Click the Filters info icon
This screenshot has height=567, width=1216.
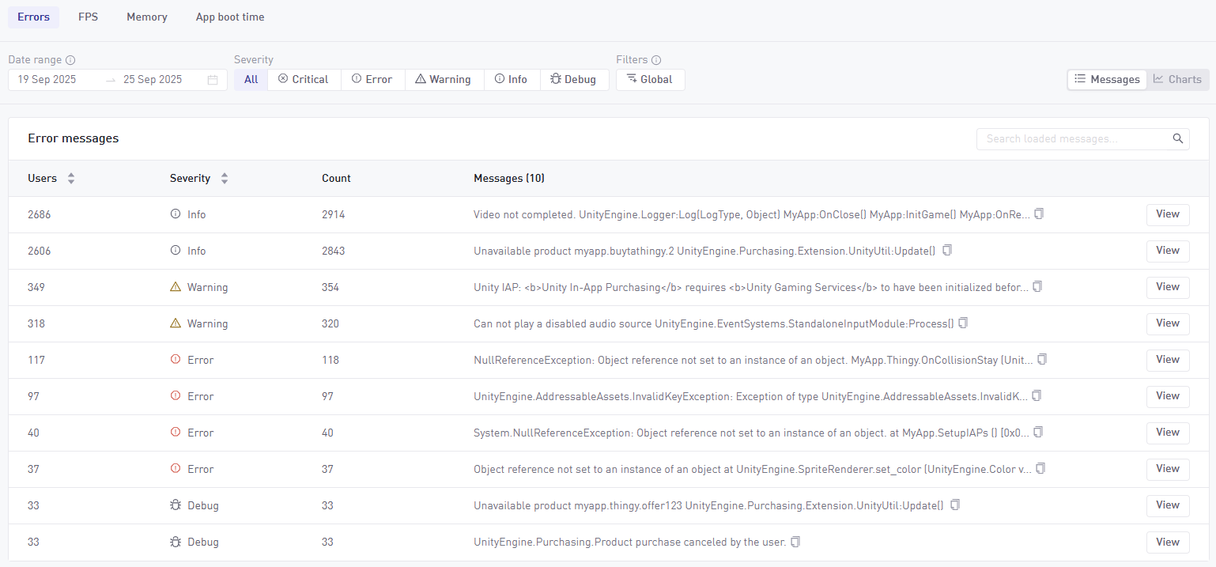coord(655,60)
